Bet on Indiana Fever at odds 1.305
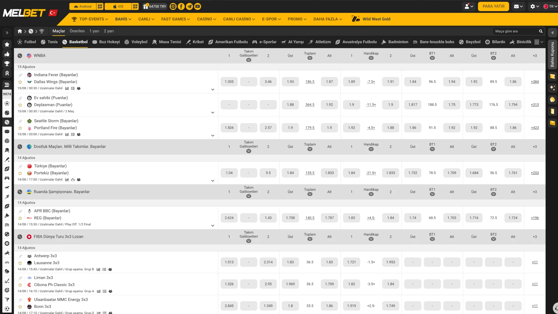Viewport: 558px width, 314px height. [229, 82]
